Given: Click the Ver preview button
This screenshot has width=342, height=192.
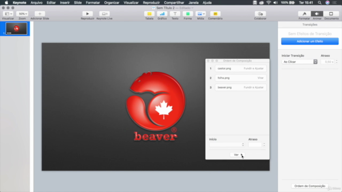Looking at the screenshot, I should (237, 155).
